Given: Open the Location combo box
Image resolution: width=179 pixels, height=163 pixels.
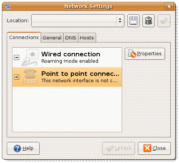Looking at the screenshot, I should click(x=78, y=21).
